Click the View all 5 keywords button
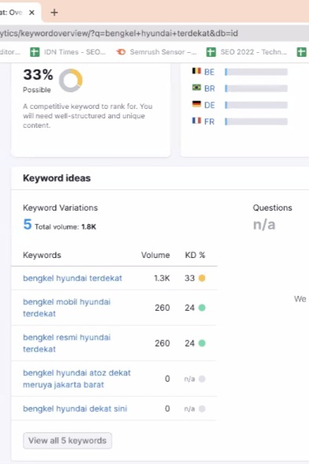The width and height of the screenshot is (309, 464). [68, 440]
